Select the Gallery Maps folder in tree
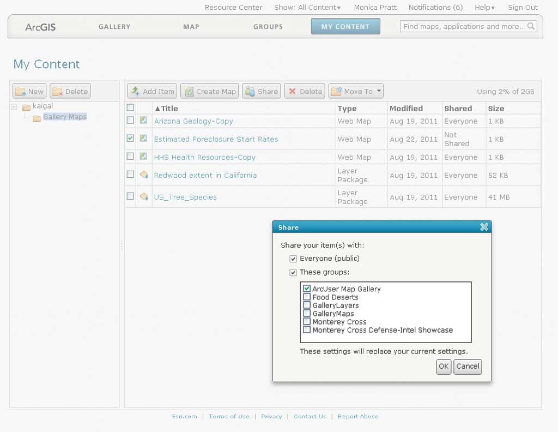The image size is (558, 432). pyautogui.click(x=65, y=117)
